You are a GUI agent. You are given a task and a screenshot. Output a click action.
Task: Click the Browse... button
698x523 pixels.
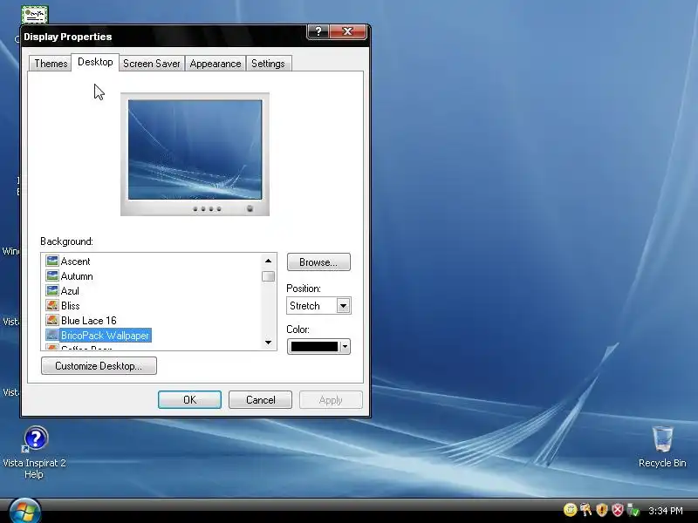[318, 262]
